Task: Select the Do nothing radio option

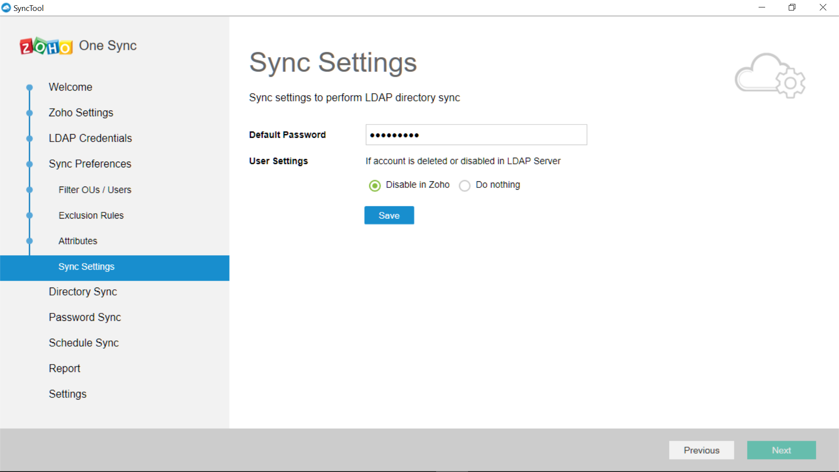Action: pos(465,186)
